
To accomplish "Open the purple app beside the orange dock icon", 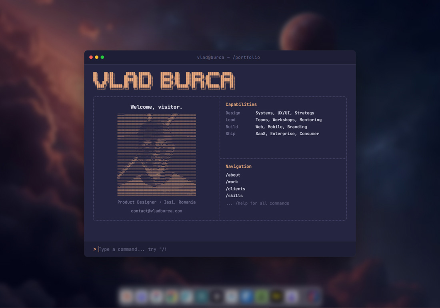I will tap(142, 296).
